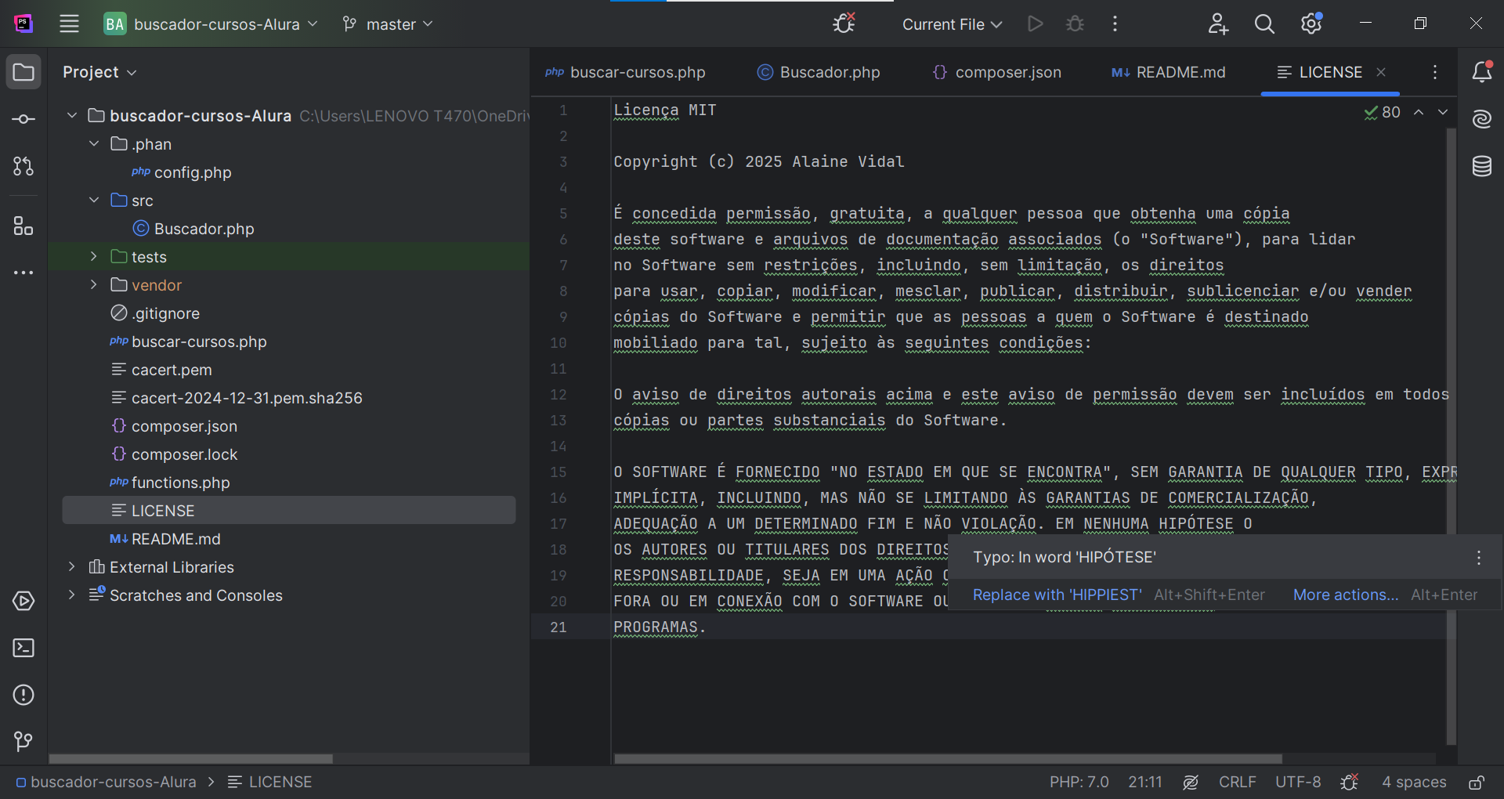
Task: Run the current file
Action: point(1035,23)
